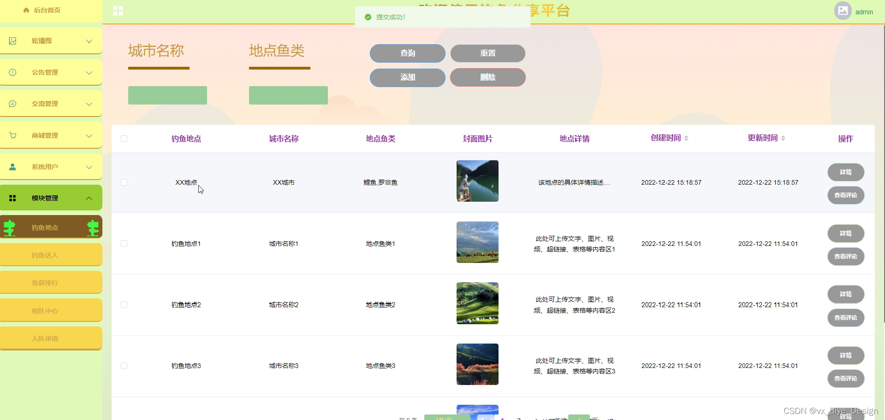Image resolution: width=885 pixels, height=420 pixels.
Task: Sort by 创建时间 using its sort arrows
Action: (686, 138)
